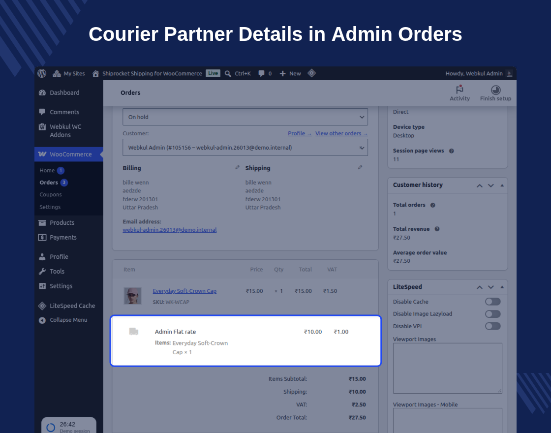The width and height of the screenshot is (551, 433).
Task: Click Total orders help icon
Action: coord(433,205)
